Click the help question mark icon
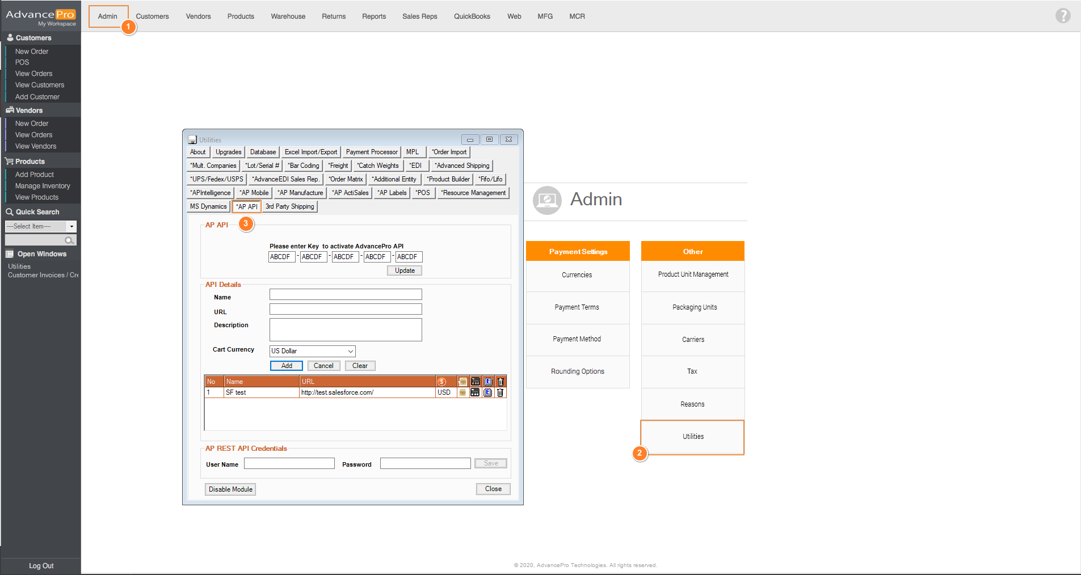 click(x=1062, y=16)
